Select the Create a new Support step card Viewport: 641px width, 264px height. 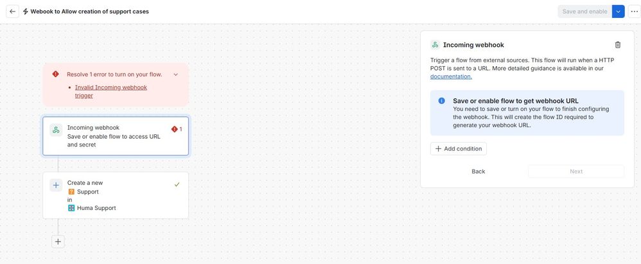tap(116, 195)
